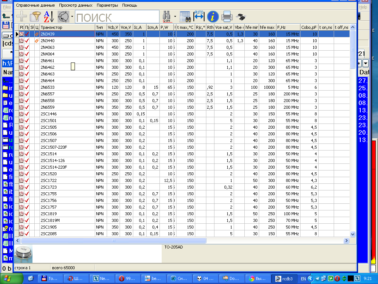Toggle red checkmark on 2N6559 row
This screenshot has width=378, height=284.
27,107
